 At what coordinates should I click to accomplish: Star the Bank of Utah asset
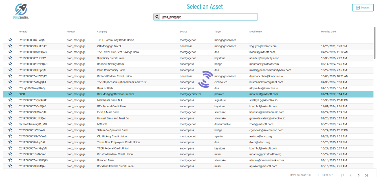[x=10, y=88]
